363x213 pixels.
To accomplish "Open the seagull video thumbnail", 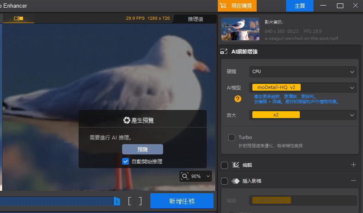I will pos(240,30).
